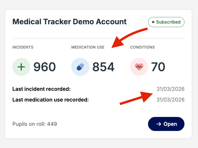Click the CONDITIONS label
The image size is (198, 148).
pos(142,47)
